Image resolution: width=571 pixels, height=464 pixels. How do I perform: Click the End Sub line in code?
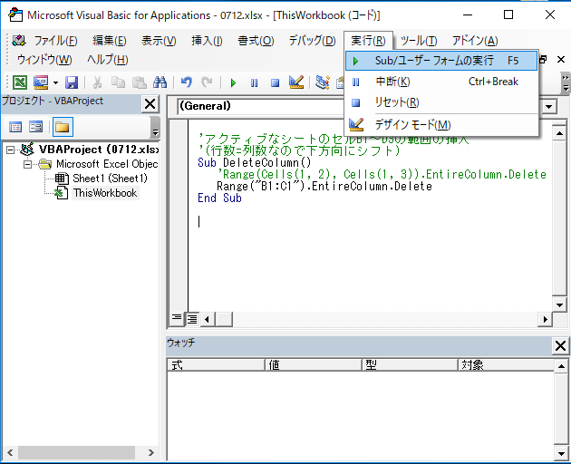(219, 198)
